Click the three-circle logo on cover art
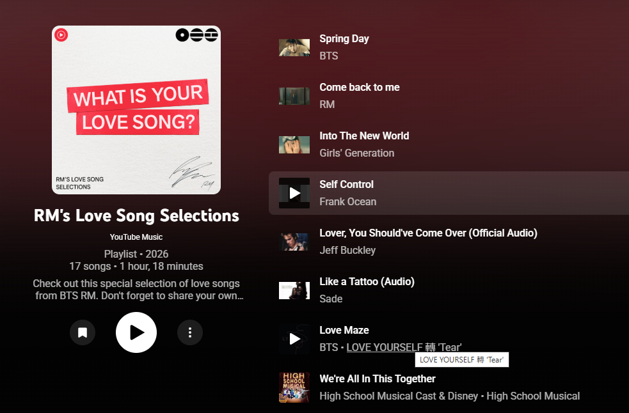Screen dimensions: 629x413 tap(197, 35)
